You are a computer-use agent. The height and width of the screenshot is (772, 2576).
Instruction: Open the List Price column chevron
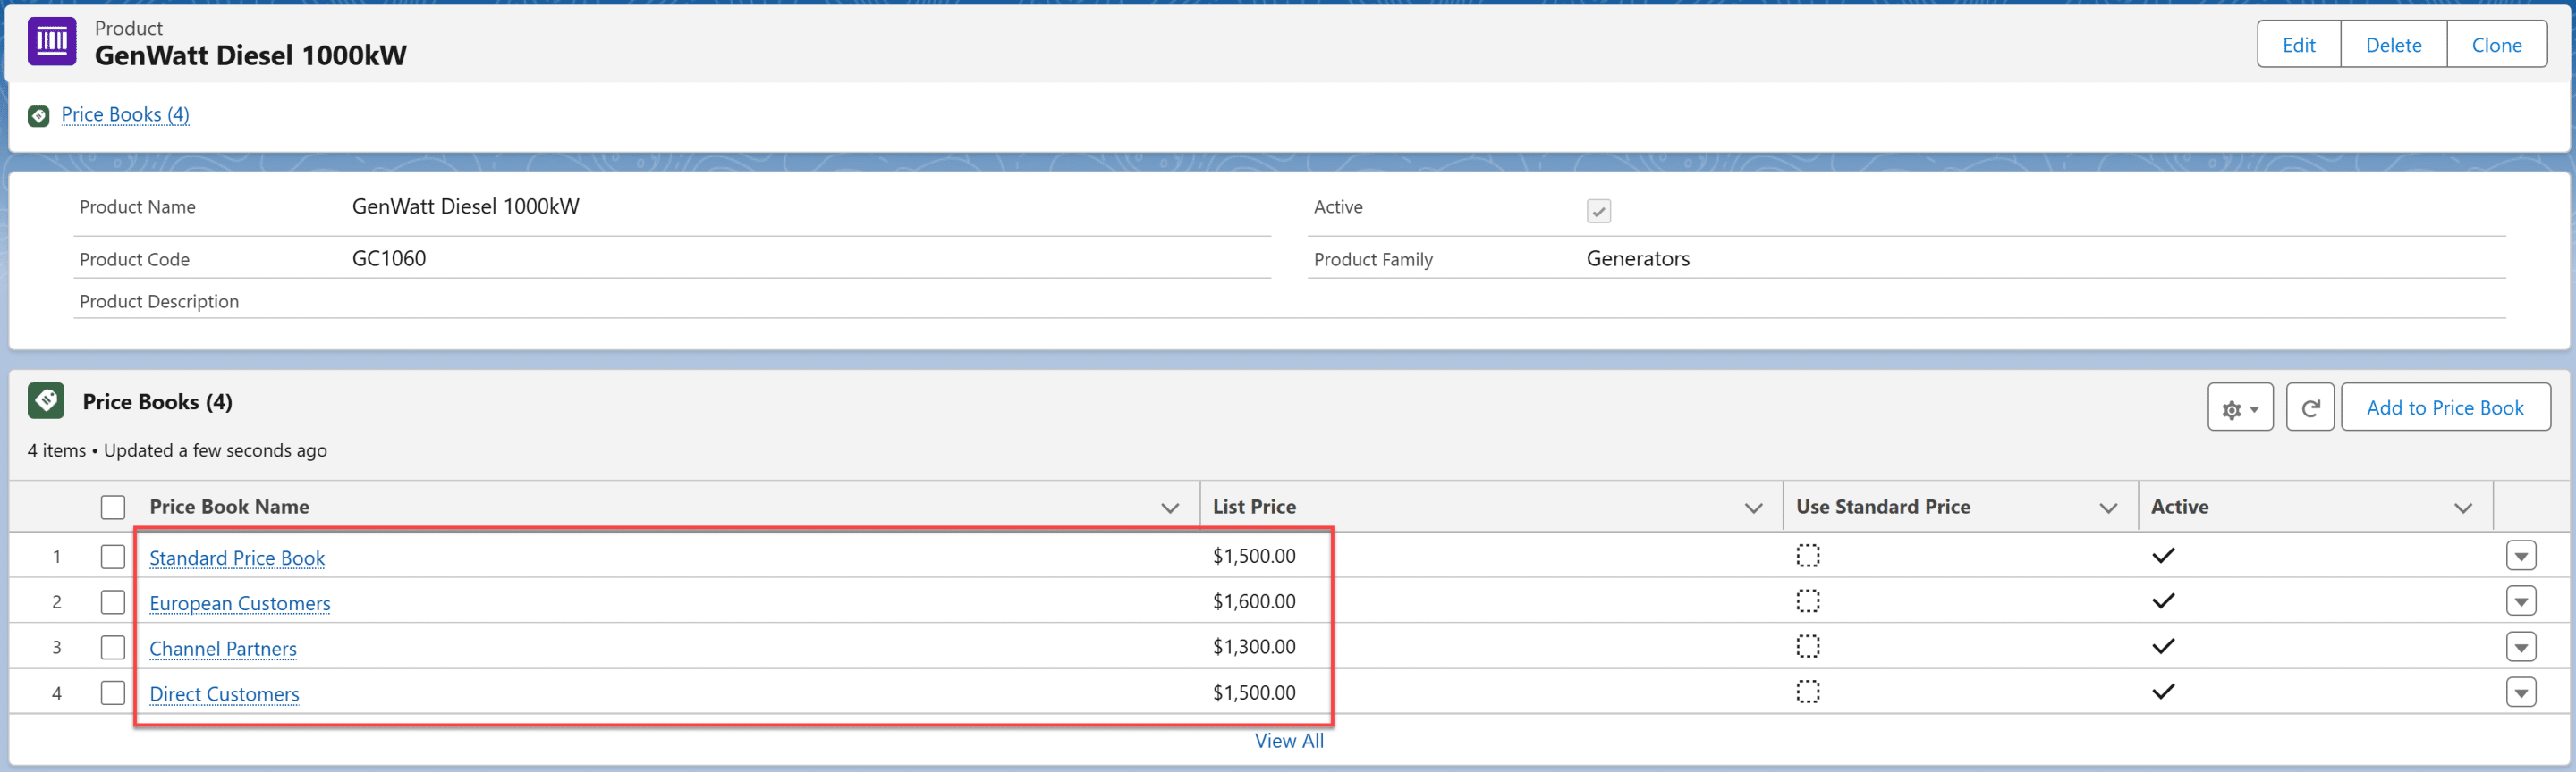point(1752,508)
